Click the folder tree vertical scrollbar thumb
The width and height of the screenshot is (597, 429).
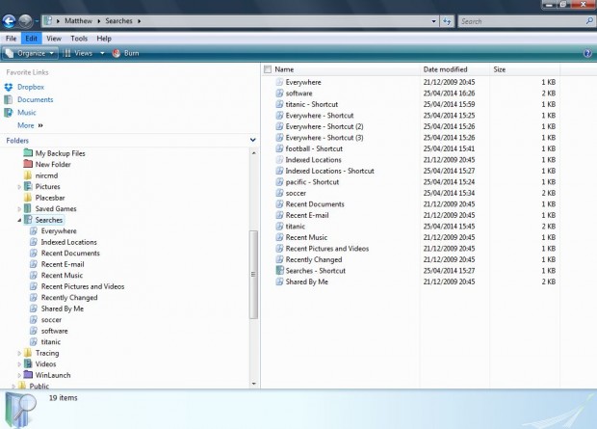pyautogui.click(x=253, y=275)
